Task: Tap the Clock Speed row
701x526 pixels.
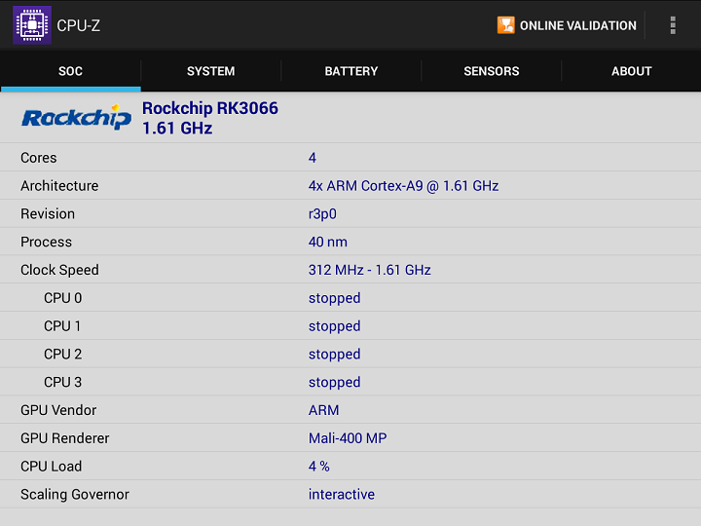Action: point(350,270)
